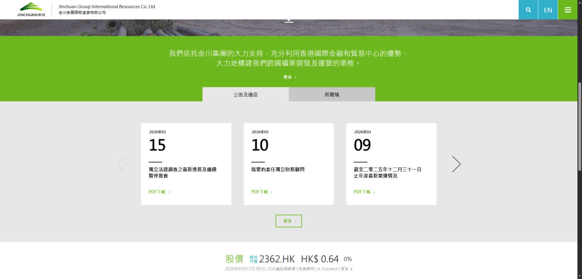Viewport: 582px width, 279px height.
Task: Click 更多 link in the green banner
Action: point(289,77)
